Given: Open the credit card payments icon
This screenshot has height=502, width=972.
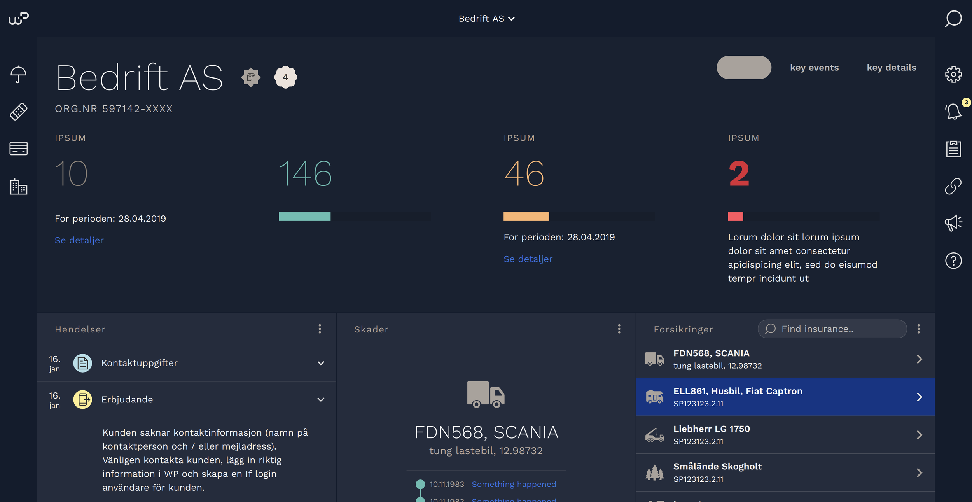Looking at the screenshot, I should pyautogui.click(x=18, y=149).
